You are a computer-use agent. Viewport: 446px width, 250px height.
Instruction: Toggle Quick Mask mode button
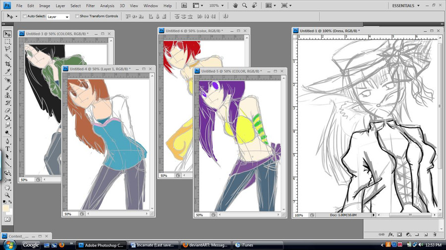7,219
